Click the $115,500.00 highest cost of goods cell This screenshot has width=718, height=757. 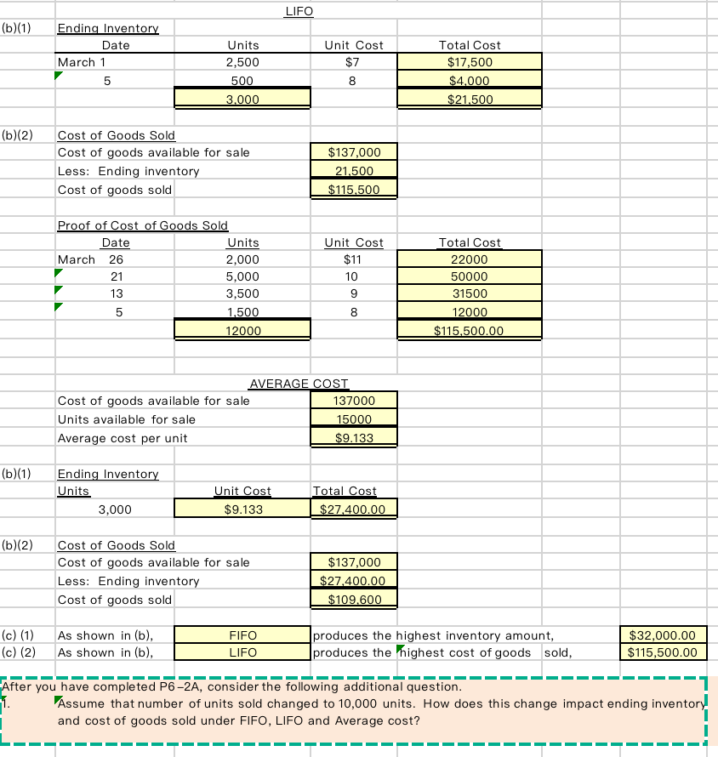(663, 652)
